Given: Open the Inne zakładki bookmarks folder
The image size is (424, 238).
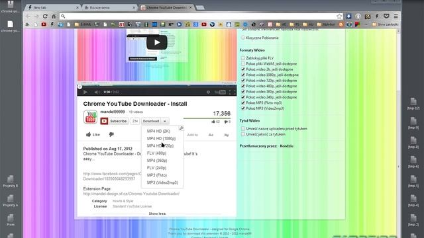Looking at the screenshot, I should pyautogui.click(x=385, y=24).
